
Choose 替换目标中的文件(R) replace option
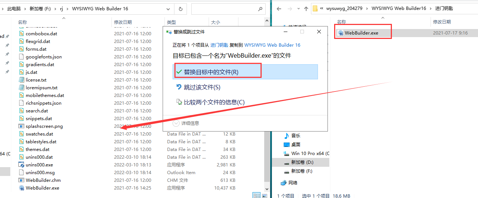coord(245,72)
